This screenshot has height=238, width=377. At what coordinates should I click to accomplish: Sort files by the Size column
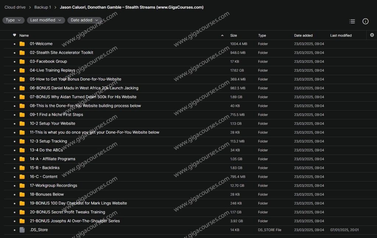coord(233,36)
